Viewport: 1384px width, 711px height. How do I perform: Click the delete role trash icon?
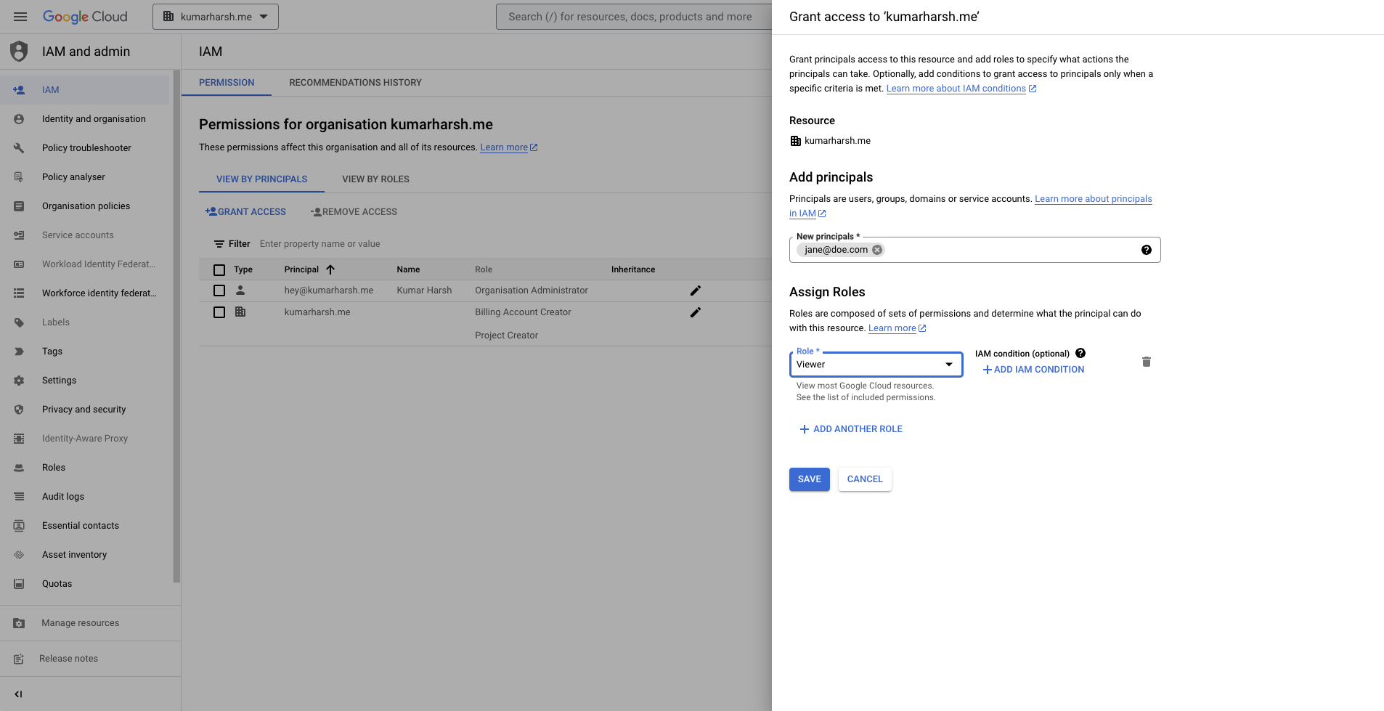click(x=1146, y=362)
